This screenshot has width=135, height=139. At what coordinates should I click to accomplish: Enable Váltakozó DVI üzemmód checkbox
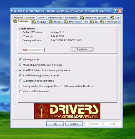[x=21, y=91]
